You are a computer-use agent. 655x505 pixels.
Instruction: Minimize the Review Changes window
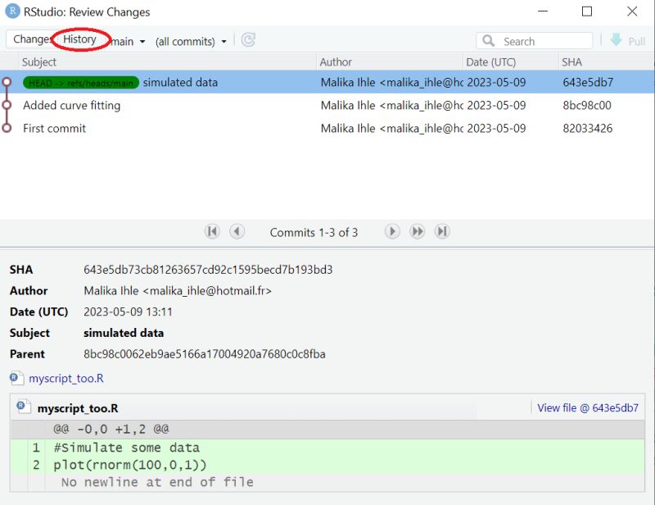click(543, 11)
